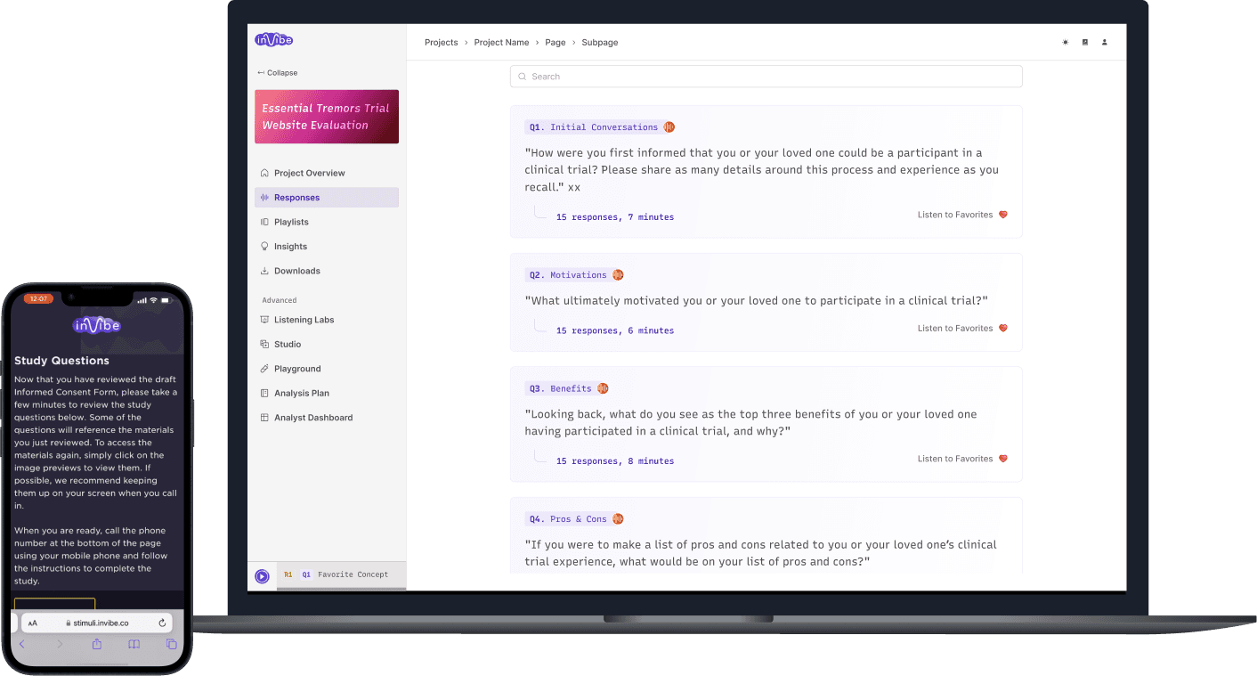The width and height of the screenshot is (1257, 676).
Task: Click inside the Search field
Action: [x=766, y=77]
